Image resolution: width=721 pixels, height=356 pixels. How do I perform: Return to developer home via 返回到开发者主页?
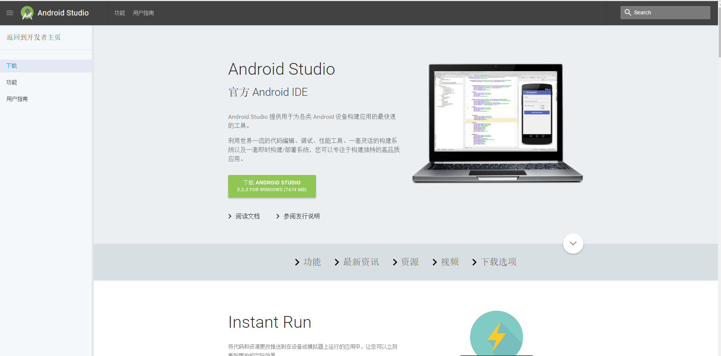[x=34, y=37]
